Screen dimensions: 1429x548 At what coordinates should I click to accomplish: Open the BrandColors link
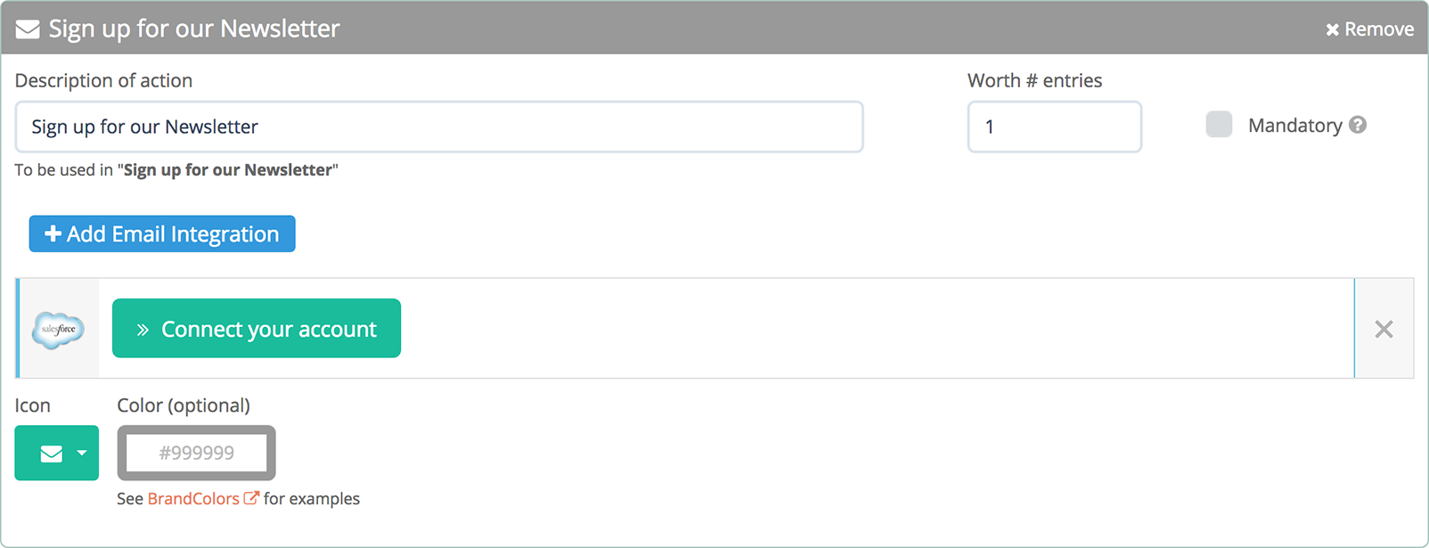pyautogui.click(x=193, y=499)
